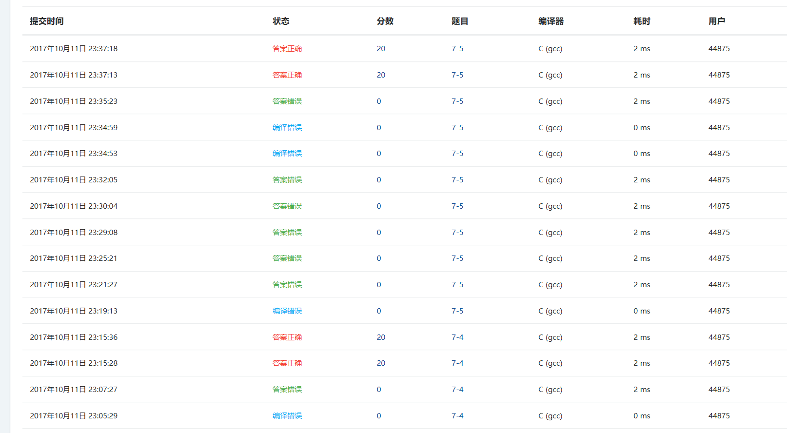The image size is (787, 433).
Task: Click C (gcc) in 23:32:05 row
Action: [551, 180]
